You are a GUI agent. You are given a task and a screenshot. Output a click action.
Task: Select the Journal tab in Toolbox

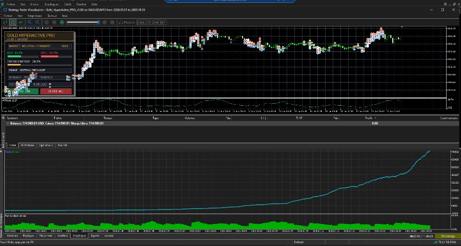click(x=62, y=146)
